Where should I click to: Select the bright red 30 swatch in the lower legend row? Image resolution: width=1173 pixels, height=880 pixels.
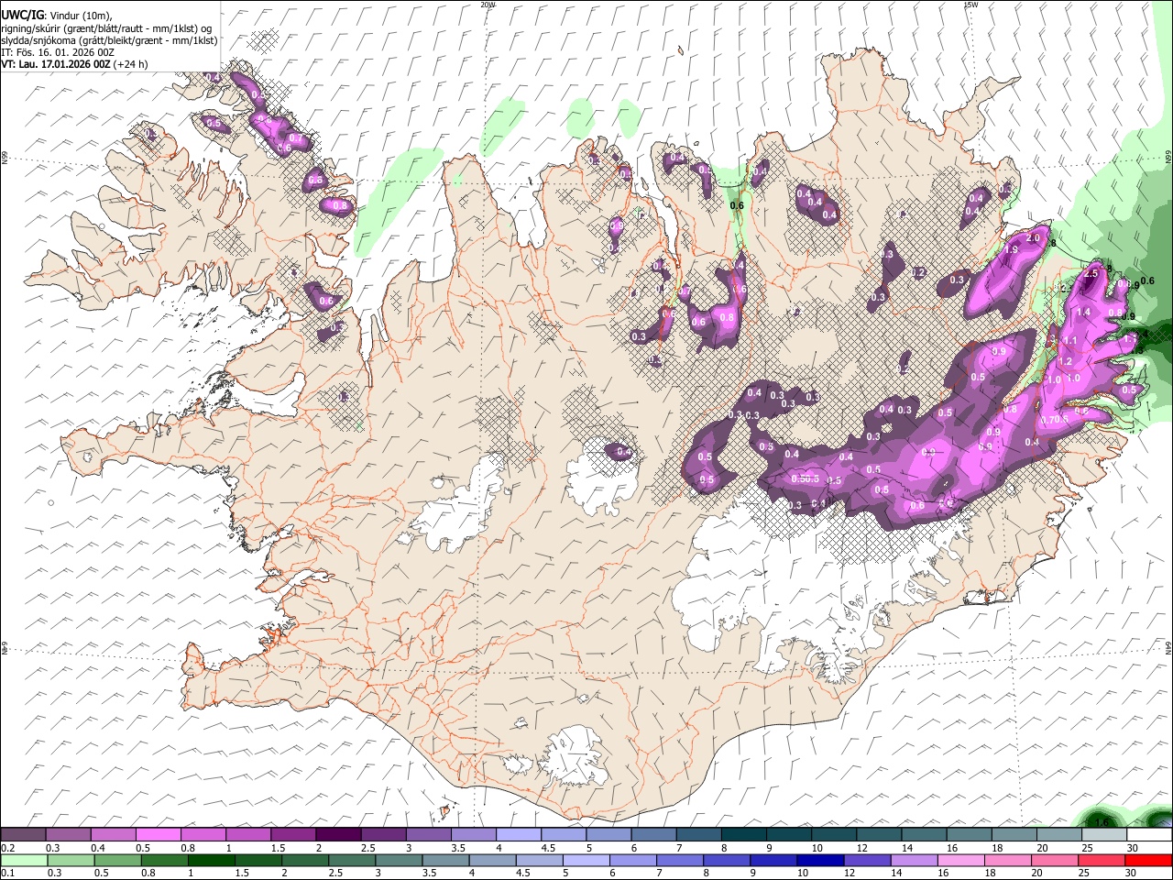(x=1148, y=861)
